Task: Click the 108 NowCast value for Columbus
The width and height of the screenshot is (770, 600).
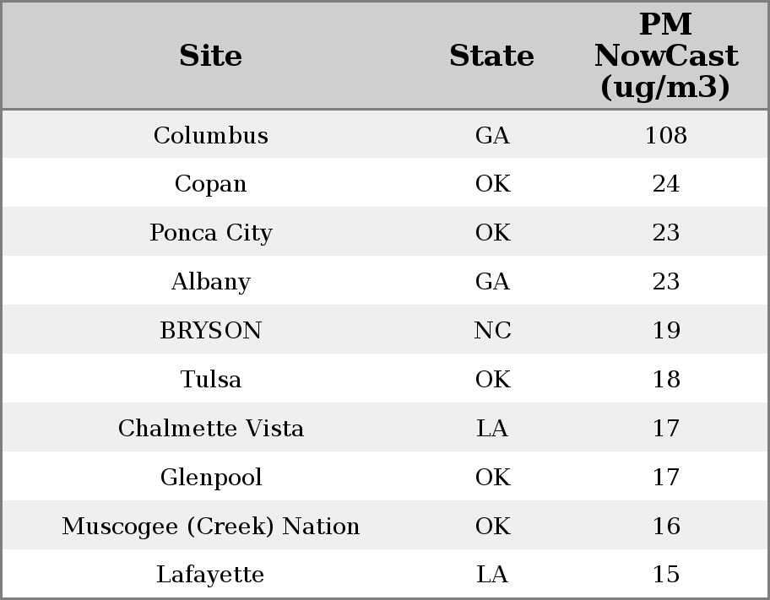Action: tap(665, 135)
